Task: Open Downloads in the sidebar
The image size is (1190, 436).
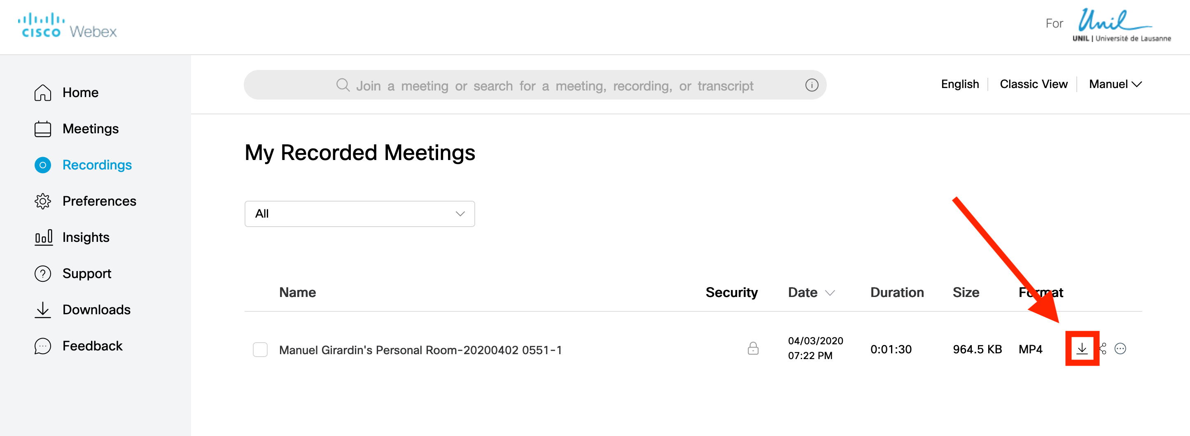Action: pos(96,310)
